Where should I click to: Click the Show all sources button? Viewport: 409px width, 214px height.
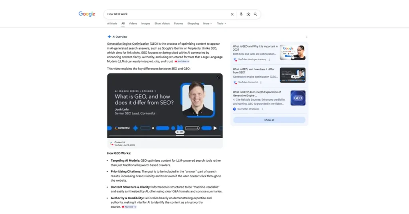point(269,120)
